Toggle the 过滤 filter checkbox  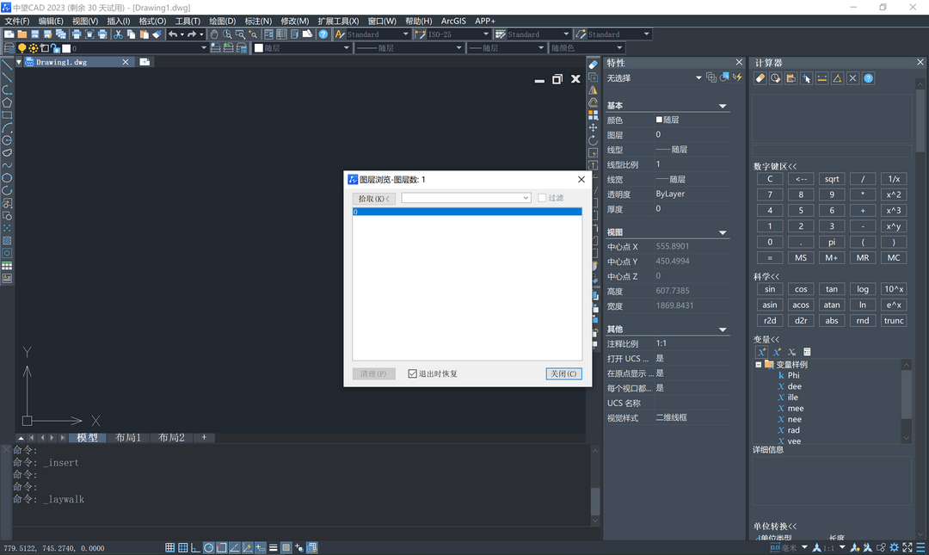pos(542,198)
